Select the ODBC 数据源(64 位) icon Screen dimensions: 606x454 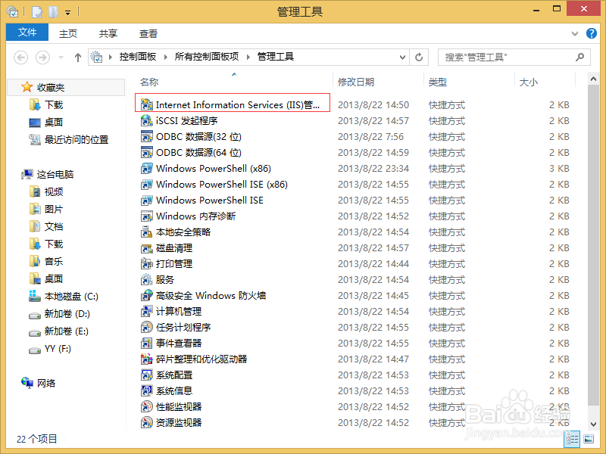[146, 152]
